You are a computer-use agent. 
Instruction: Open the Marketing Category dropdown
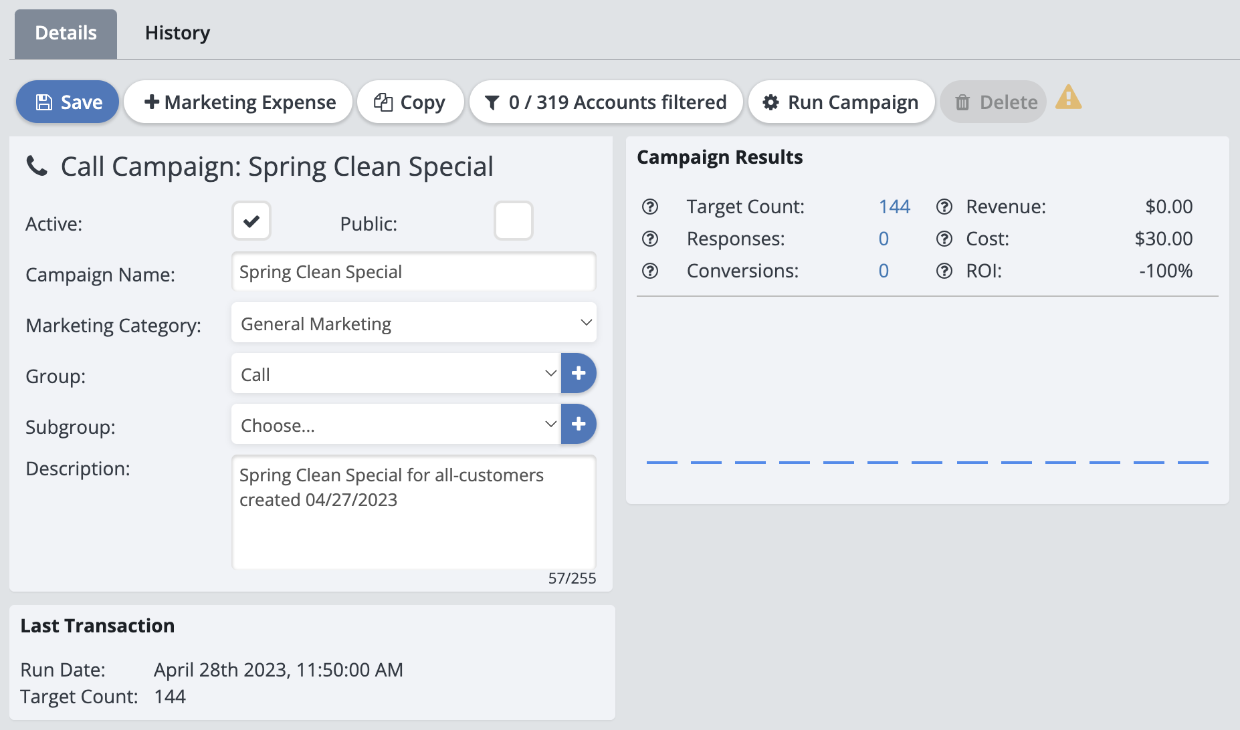(x=413, y=324)
